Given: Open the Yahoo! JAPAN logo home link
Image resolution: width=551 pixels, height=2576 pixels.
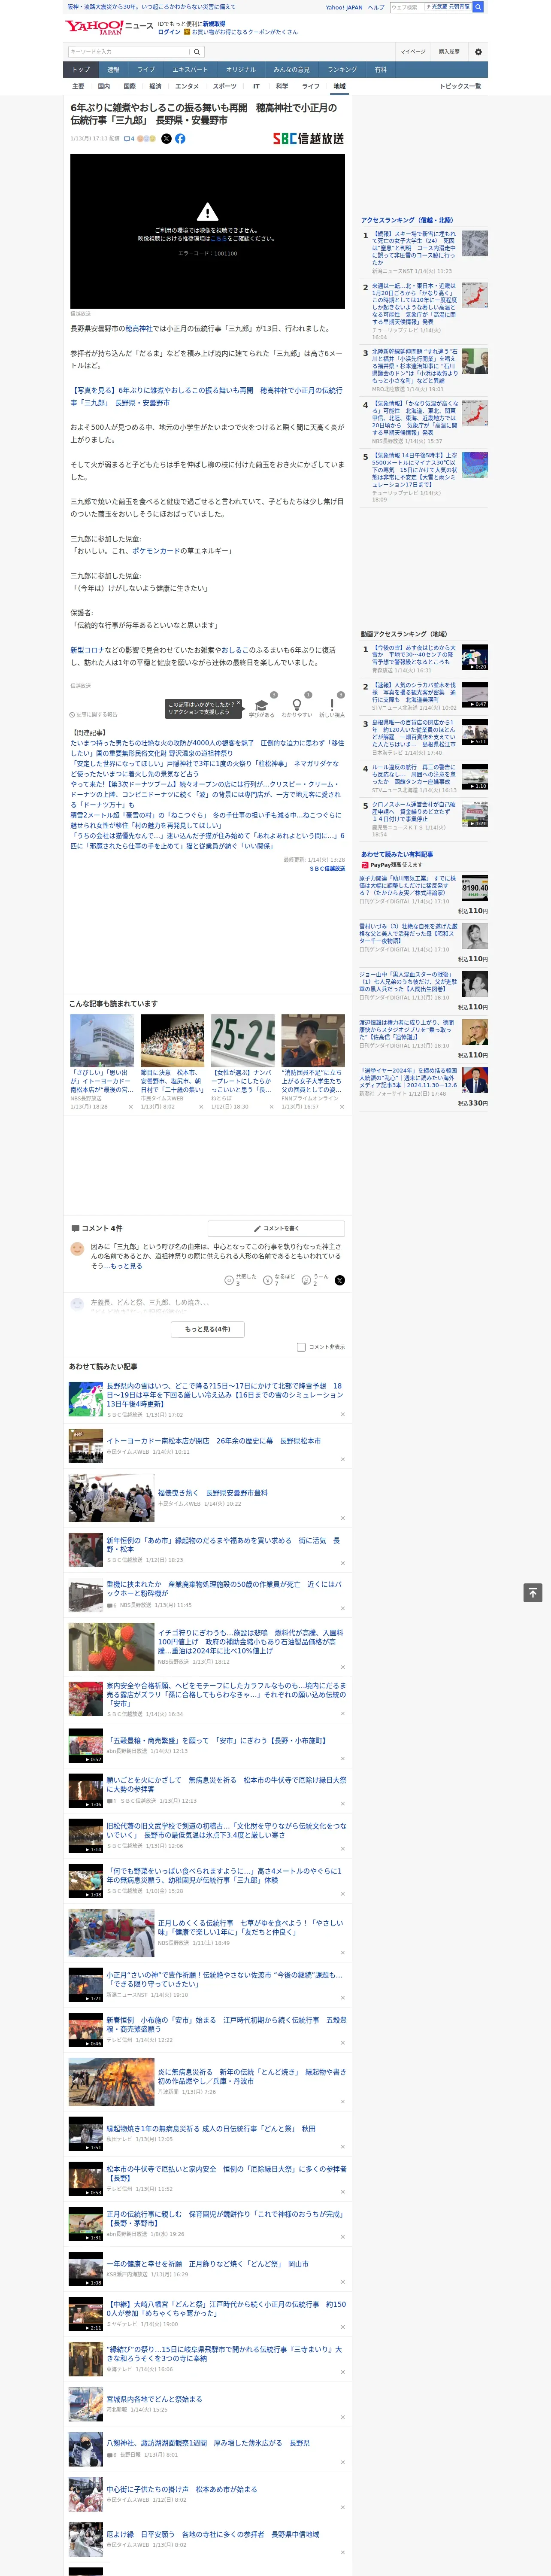Looking at the screenshot, I should pyautogui.click(x=95, y=27).
